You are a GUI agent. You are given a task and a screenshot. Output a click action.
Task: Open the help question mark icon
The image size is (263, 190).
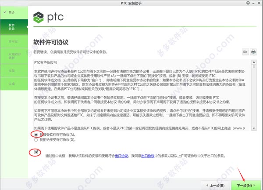(x=248, y=3)
